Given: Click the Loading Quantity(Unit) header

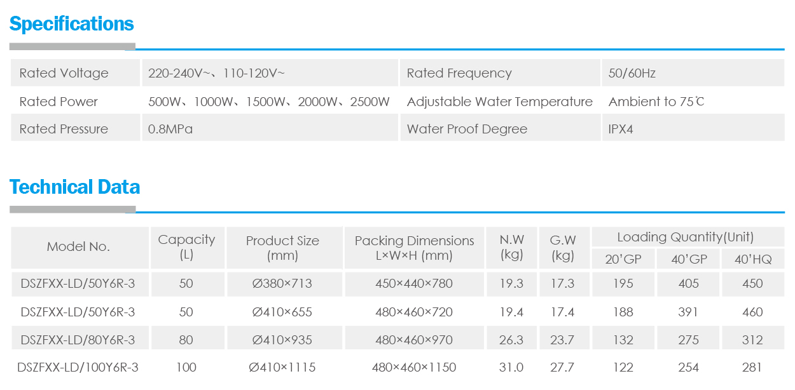Looking at the screenshot, I should click(x=685, y=237).
